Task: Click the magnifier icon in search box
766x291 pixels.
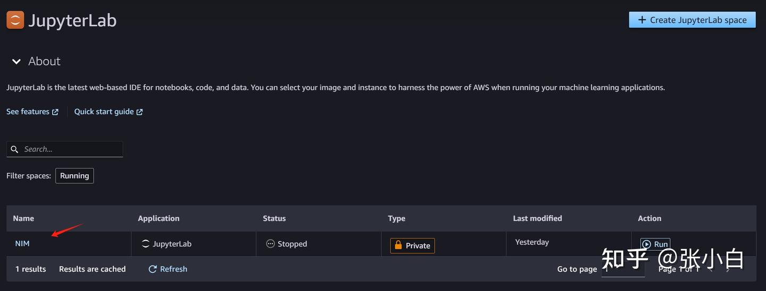Action: 14,149
